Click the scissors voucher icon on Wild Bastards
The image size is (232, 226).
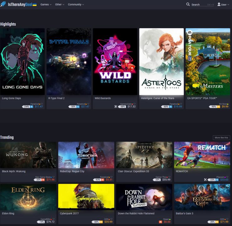[116, 107]
